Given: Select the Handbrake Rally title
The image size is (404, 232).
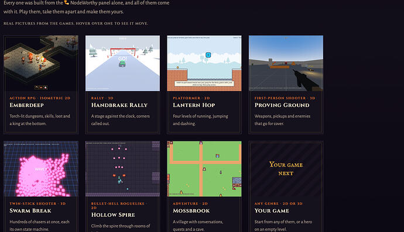Looking at the screenshot, I should 119,105.
